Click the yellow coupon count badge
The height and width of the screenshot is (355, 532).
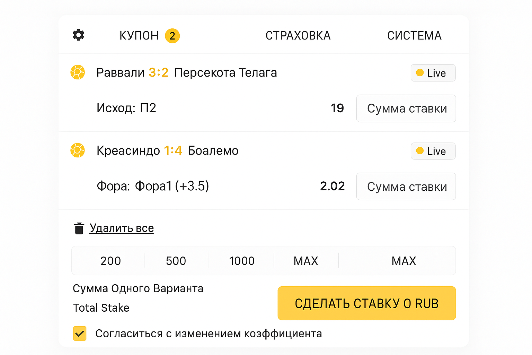pyautogui.click(x=172, y=36)
